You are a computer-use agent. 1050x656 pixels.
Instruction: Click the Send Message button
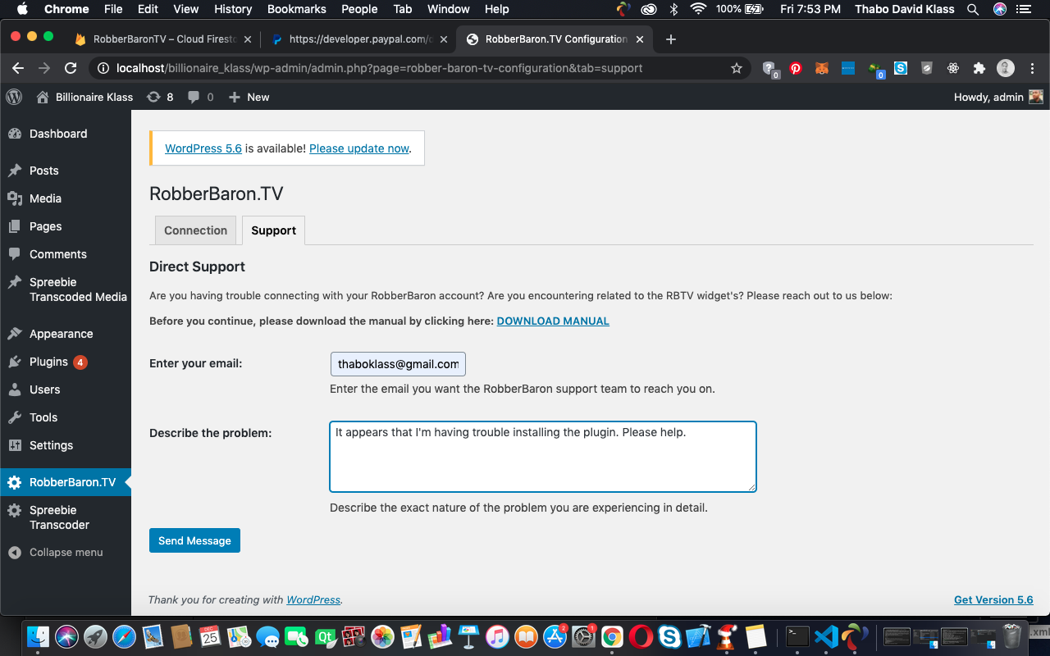(194, 540)
